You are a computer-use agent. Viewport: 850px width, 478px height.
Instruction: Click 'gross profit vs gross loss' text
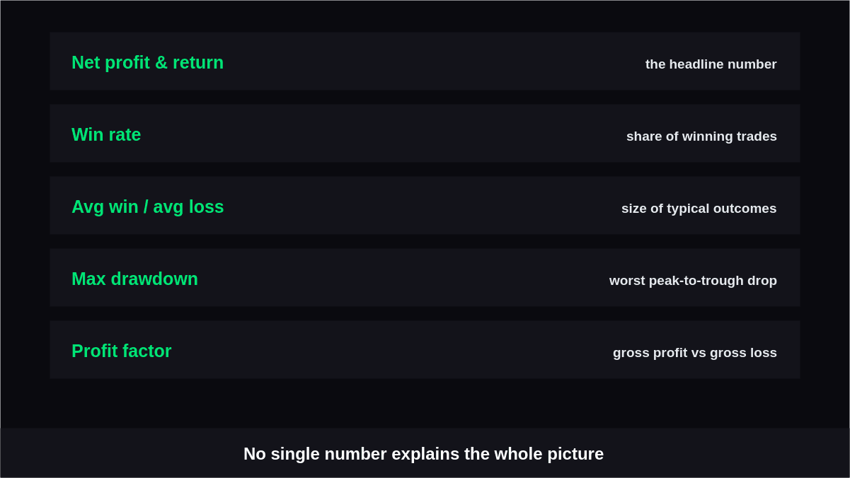click(694, 353)
